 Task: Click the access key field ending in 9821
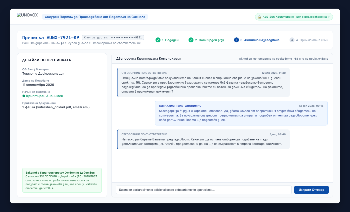[113, 38]
